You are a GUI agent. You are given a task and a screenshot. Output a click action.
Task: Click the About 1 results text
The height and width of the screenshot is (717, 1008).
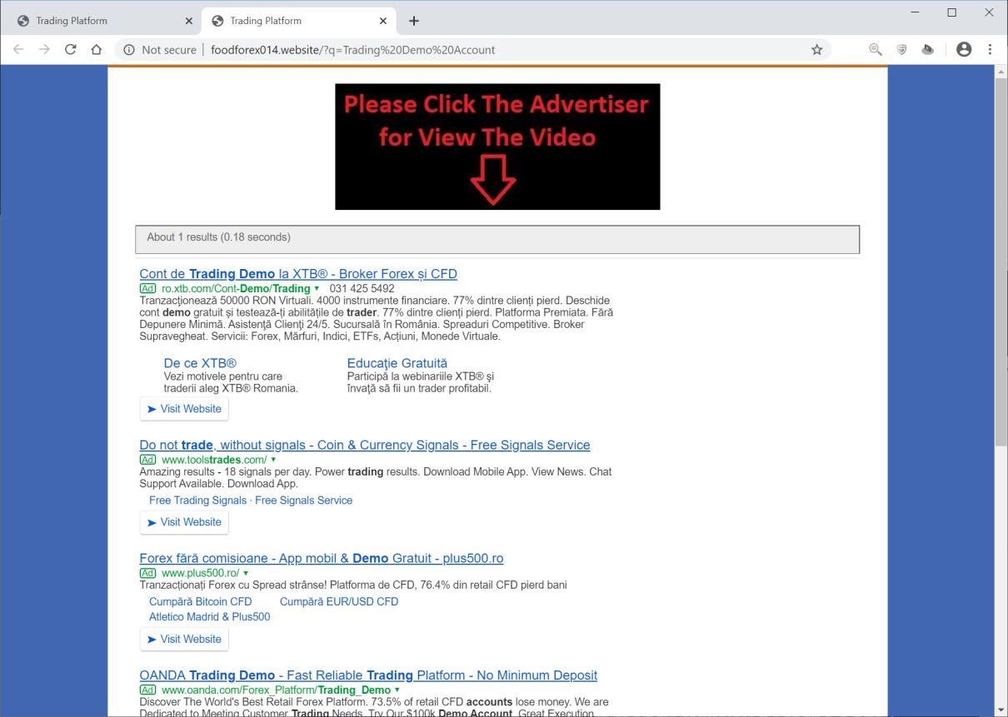tap(218, 237)
